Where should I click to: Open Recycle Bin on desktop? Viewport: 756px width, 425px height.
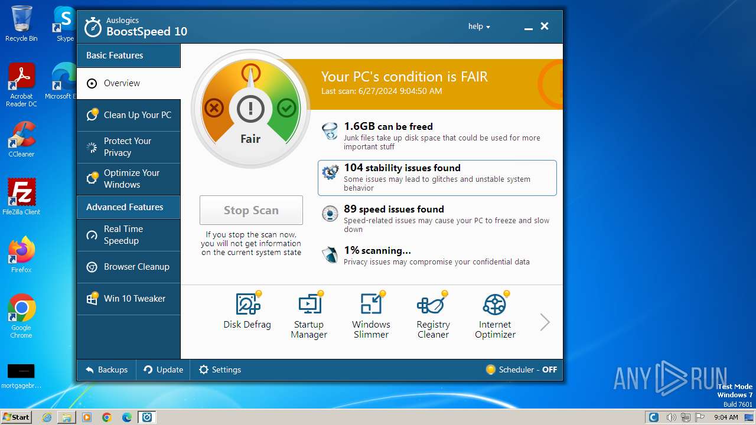[x=21, y=24]
